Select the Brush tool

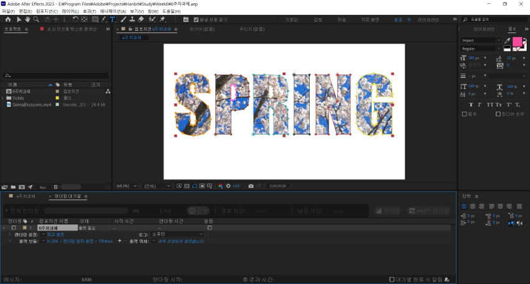tap(123, 20)
